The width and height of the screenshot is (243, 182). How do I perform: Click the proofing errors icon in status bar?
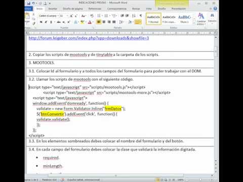63,180
